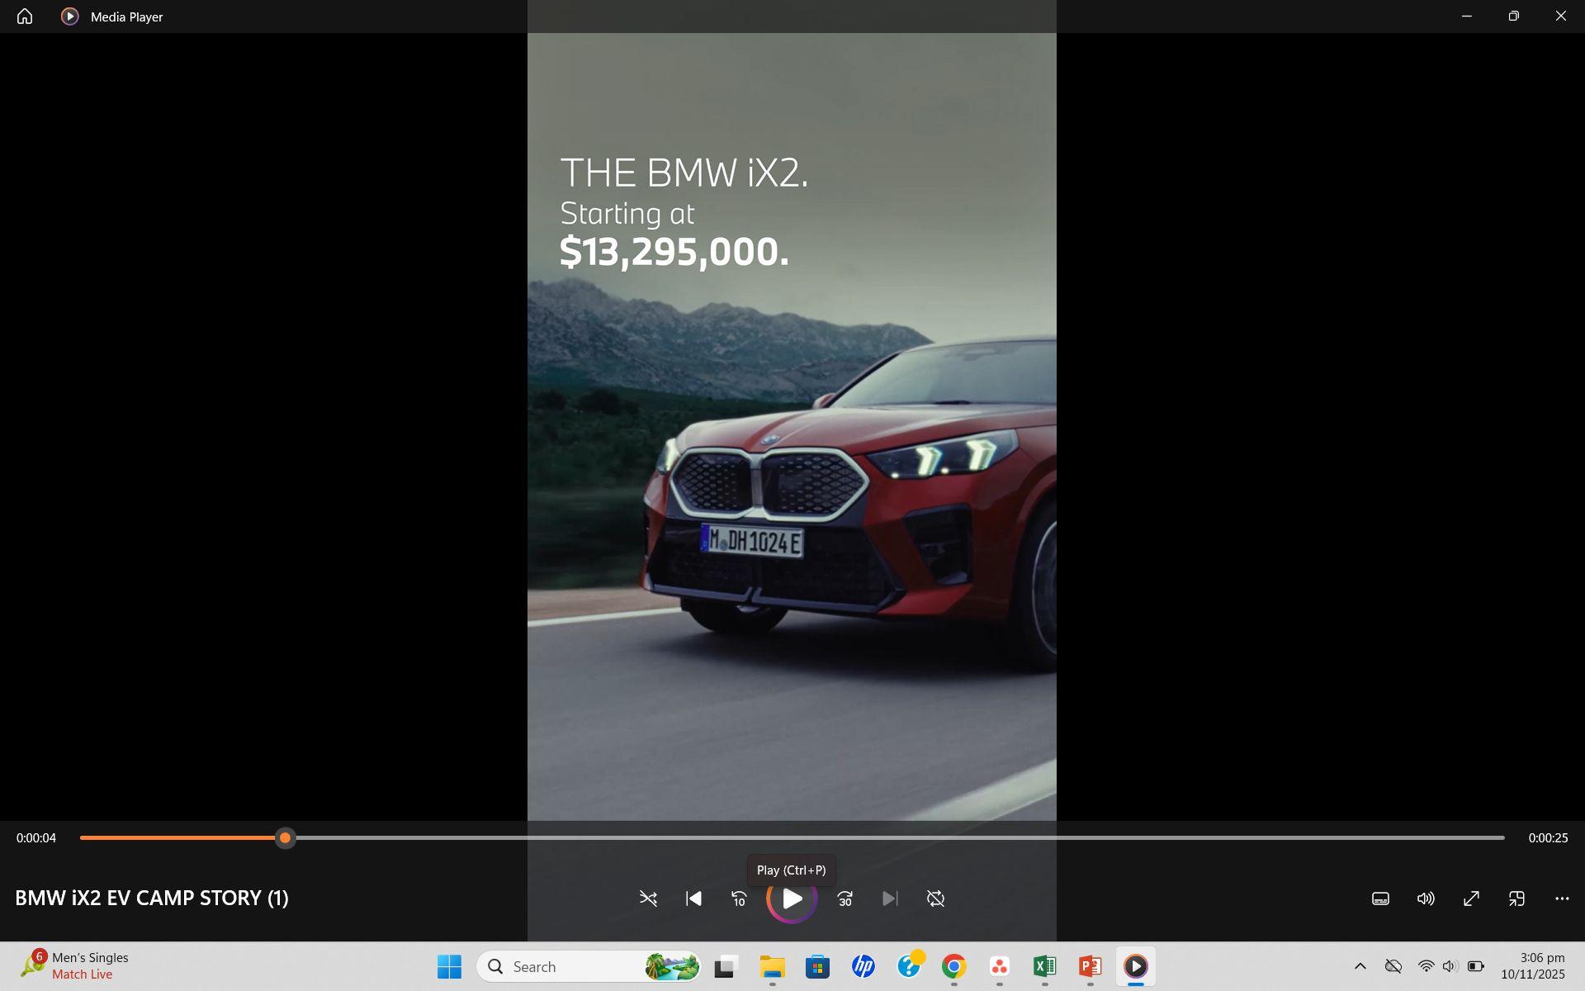The height and width of the screenshot is (991, 1585).
Task: Open the volume control
Action: tap(1426, 899)
